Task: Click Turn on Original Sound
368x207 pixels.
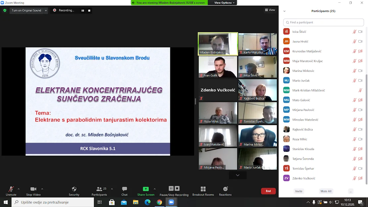Action: 26,11
